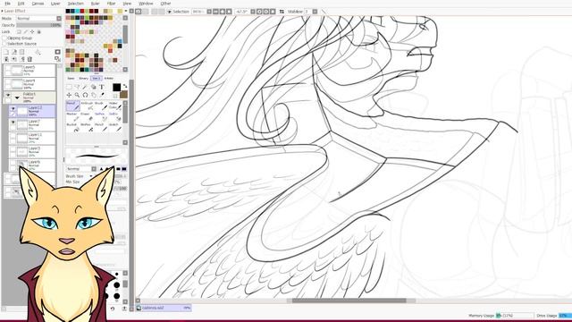The image size is (572, 322).
Task: Enable the Selection Source checkbox
Action: tap(4, 44)
